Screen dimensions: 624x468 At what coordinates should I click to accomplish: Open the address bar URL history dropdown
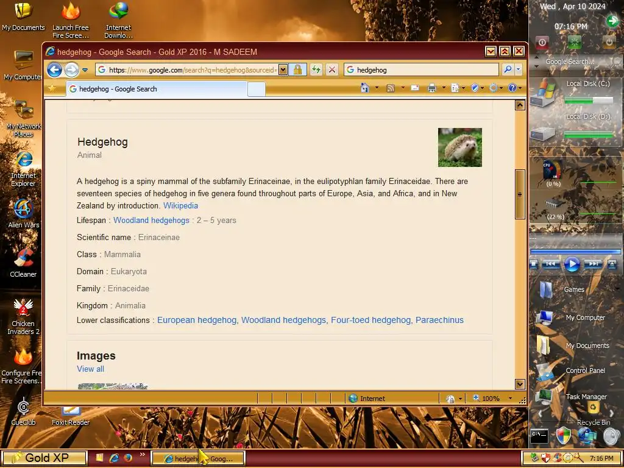point(283,69)
